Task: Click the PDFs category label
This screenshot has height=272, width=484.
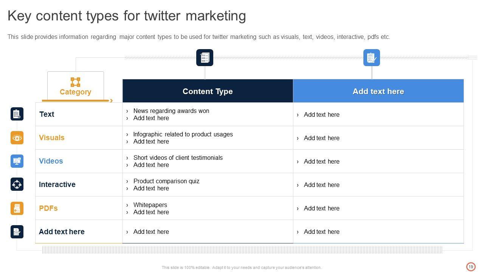Action: point(48,208)
